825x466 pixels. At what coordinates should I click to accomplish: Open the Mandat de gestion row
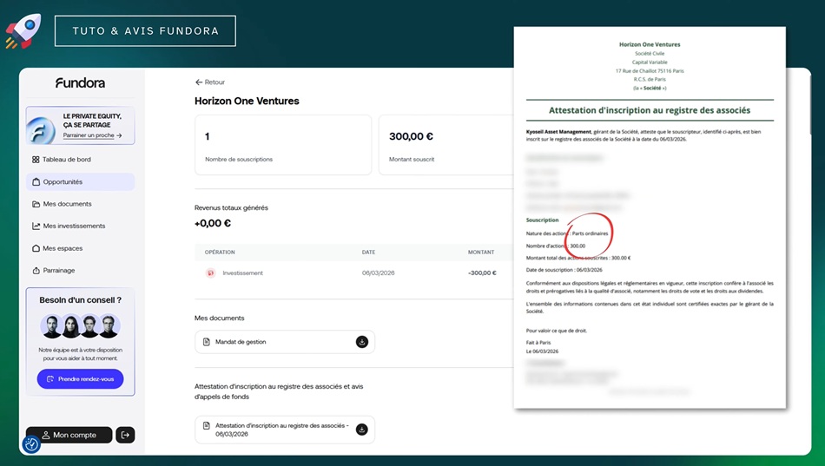[285, 342]
